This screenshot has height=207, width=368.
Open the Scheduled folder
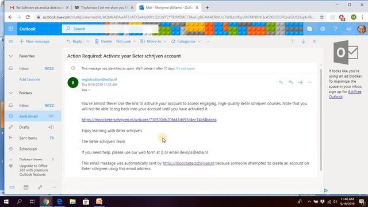(33, 149)
